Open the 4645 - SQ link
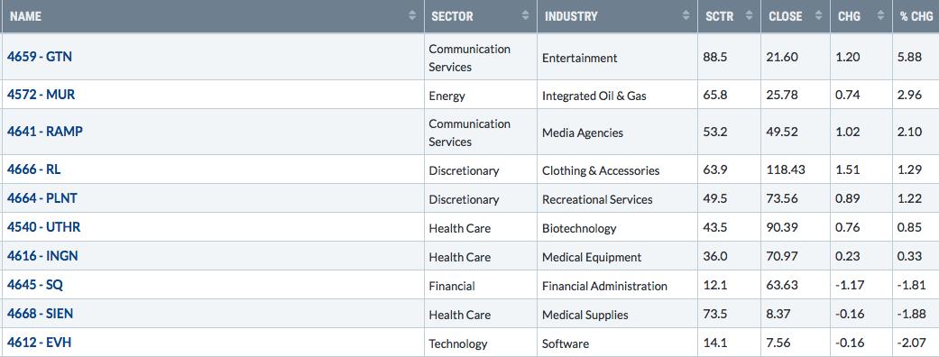939x357 pixels. pos(35,285)
